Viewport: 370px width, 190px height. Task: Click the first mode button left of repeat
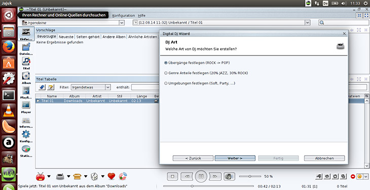(x=319, y=176)
